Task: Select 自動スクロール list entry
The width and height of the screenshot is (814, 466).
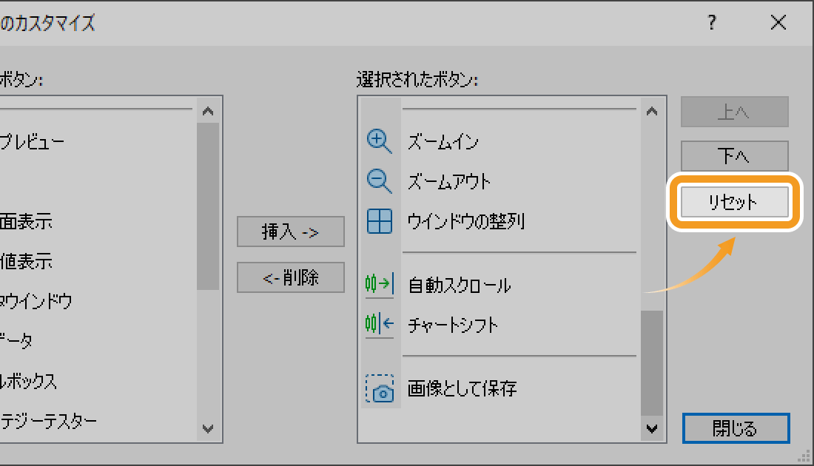Action: tap(460, 285)
